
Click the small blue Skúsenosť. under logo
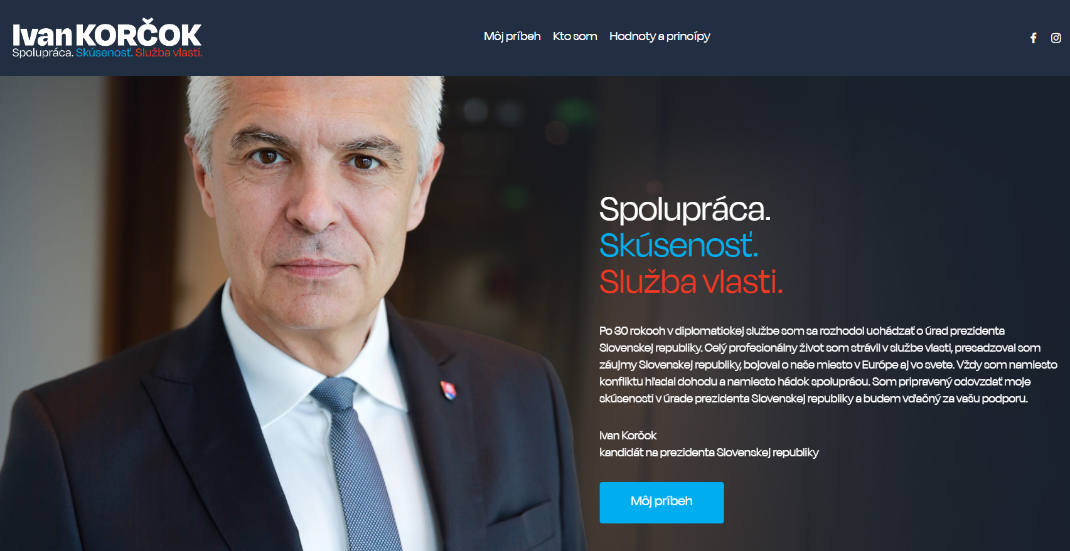(x=104, y=53)
